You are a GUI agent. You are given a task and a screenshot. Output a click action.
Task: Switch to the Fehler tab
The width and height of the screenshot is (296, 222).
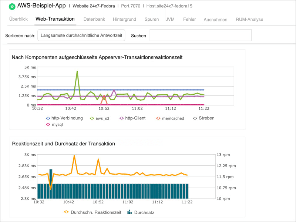coord(189,19)
